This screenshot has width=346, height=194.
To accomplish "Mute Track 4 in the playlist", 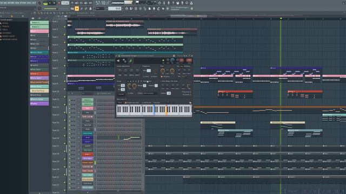I will tap(65, 50).
